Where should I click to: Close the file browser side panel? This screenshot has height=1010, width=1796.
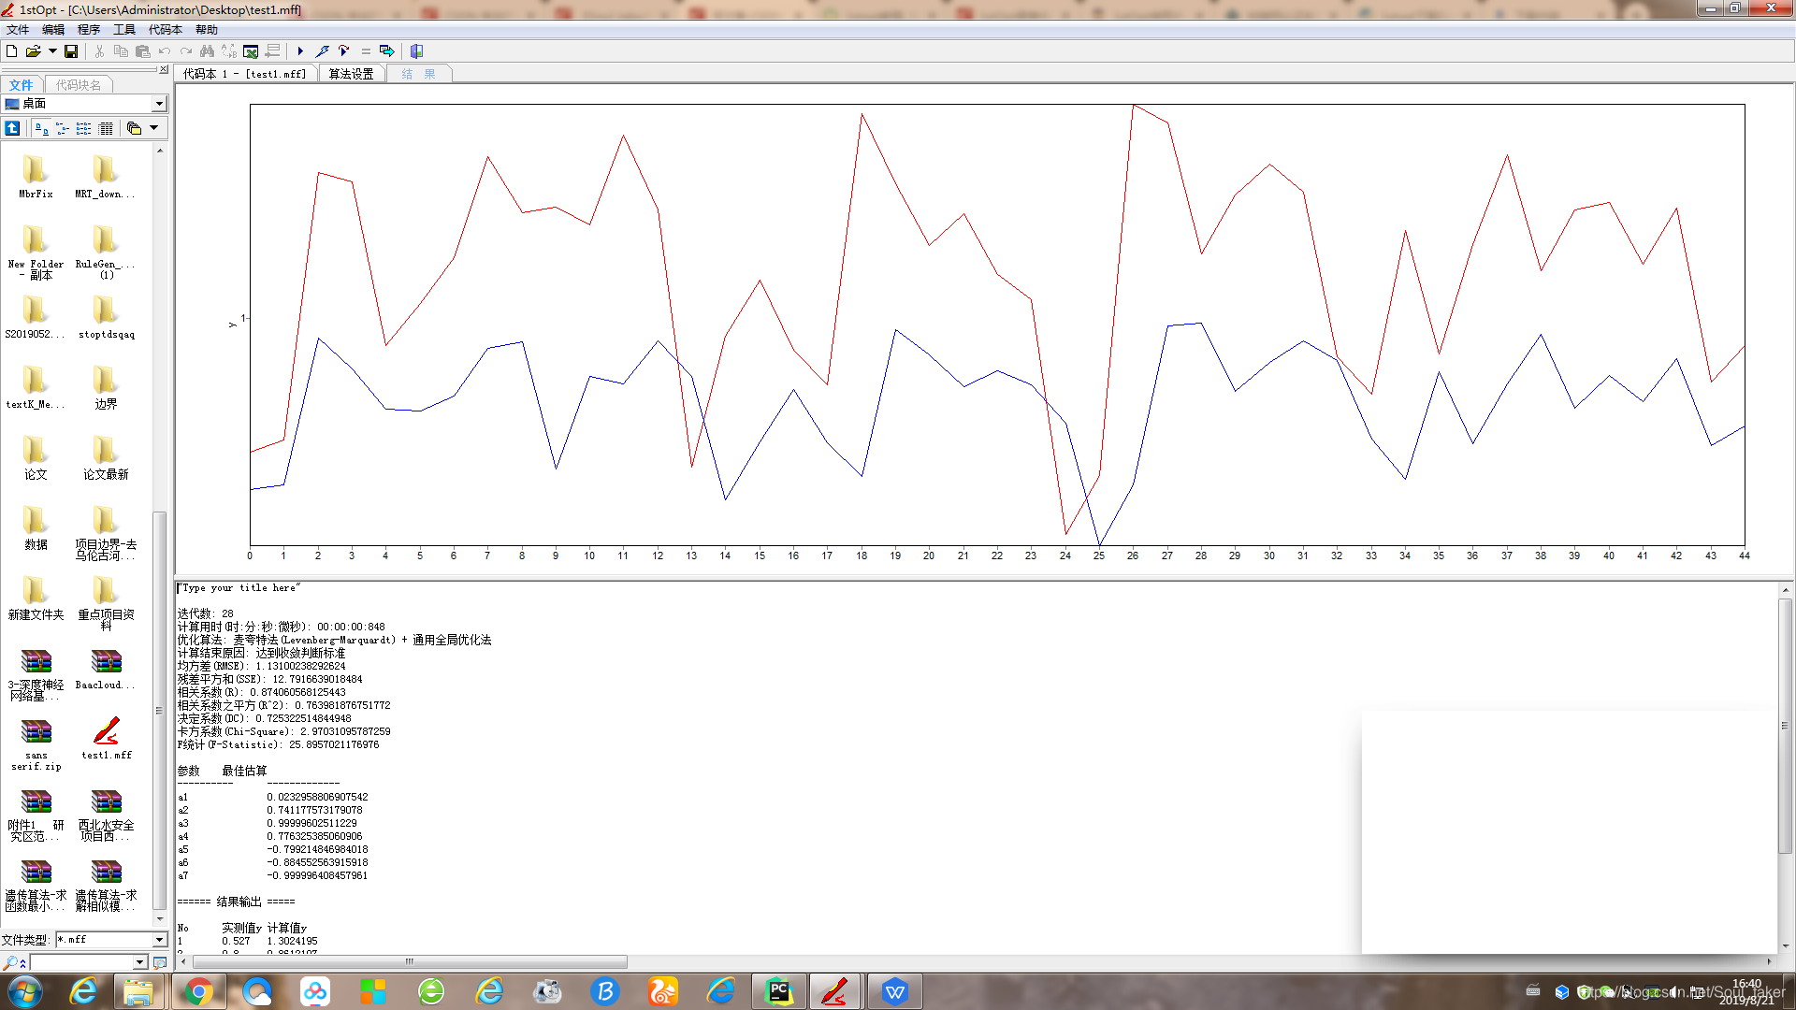pos(164,69)
